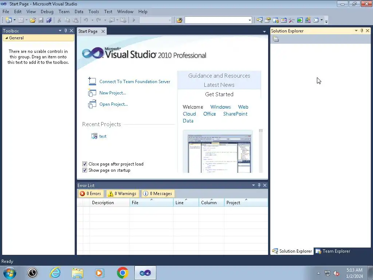Open the Solution Configurations combo box

point(155,20)
